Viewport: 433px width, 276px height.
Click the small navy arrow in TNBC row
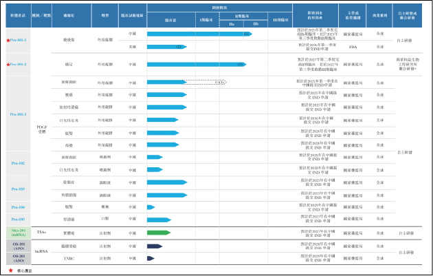(x=151, y=258)
